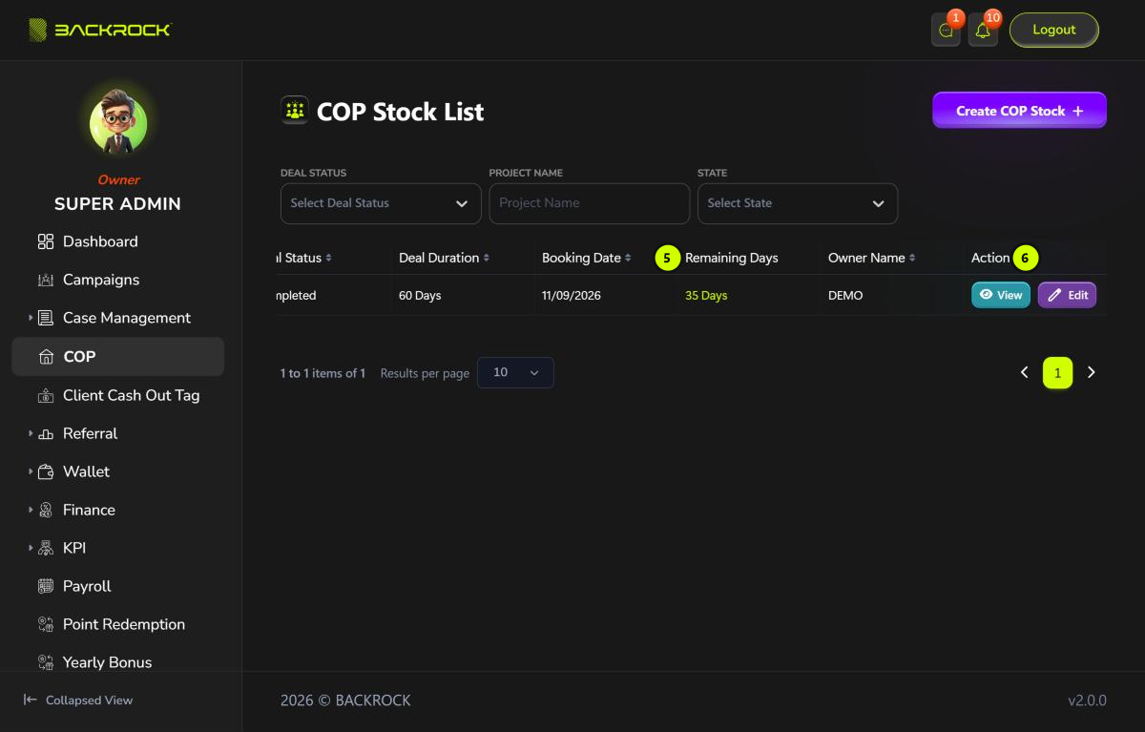Screen dimensions: 1145x732
Task: Select page 1 in pagination
Action: click(1057, 373)
